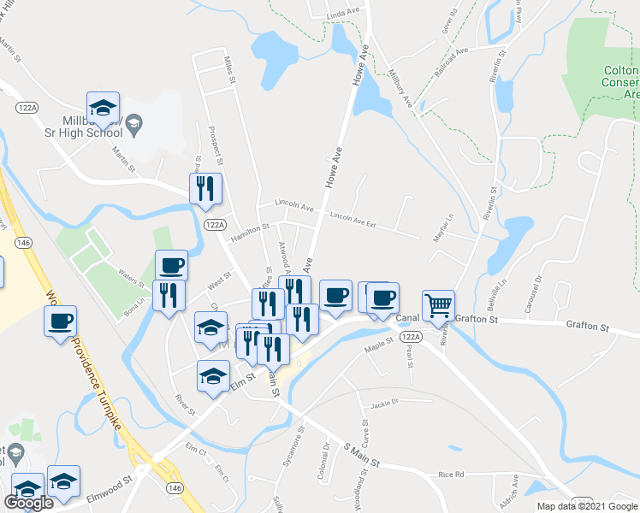The image size is (640, 513).
Task: Click the gray Sr High School place pin
Action: tap(133, 125)
